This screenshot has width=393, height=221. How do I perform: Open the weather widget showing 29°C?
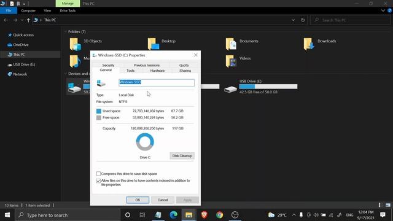coord(277,215)
